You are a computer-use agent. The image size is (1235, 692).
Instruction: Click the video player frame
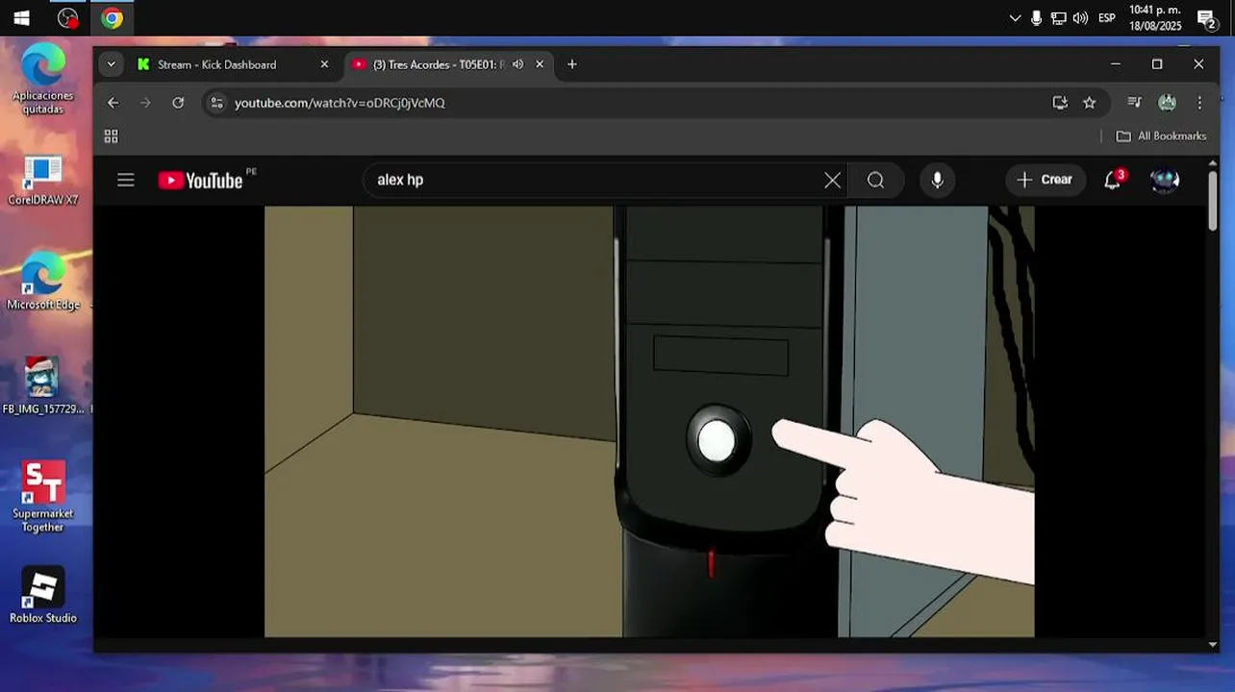pos(649,421)
